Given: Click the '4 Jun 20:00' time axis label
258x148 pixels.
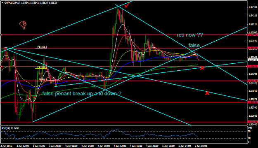Looking at the screenshot, I should (152, 146).
